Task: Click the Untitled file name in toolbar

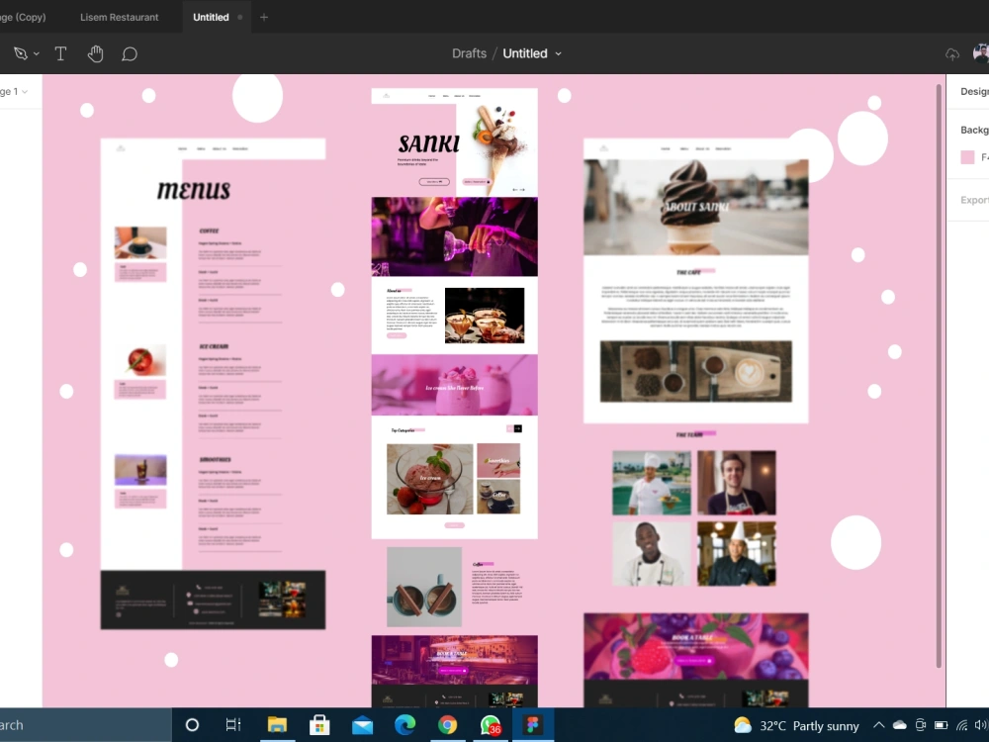Action: (x=525, y=53)
